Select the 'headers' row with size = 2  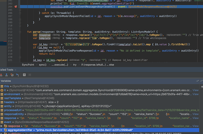[99, 102]
